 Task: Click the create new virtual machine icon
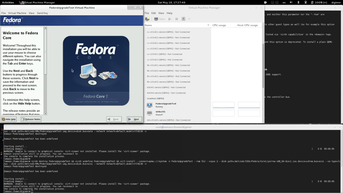pyautogui.click(x=147, y=19)
